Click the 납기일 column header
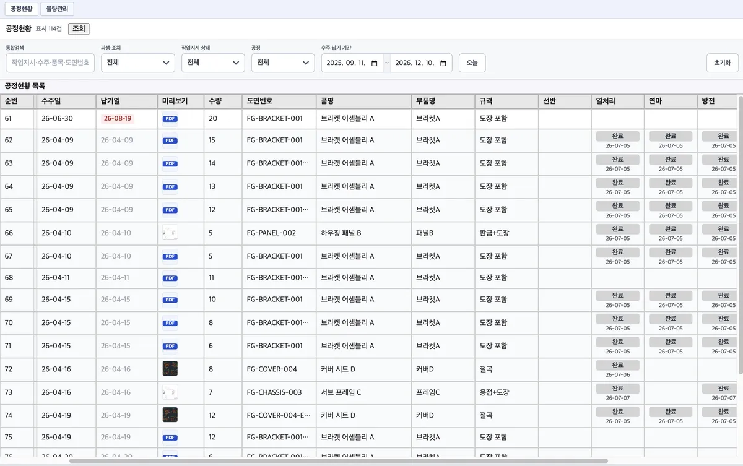This screenshot has height=466, width=743. [127, 101]
